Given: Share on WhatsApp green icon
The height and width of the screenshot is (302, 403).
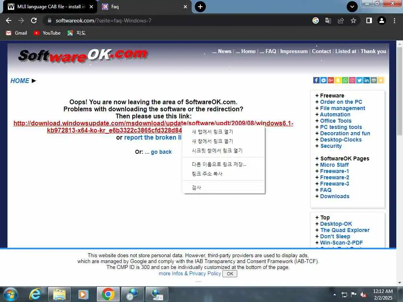Looking at the screenshot, I should pos(345,80).
